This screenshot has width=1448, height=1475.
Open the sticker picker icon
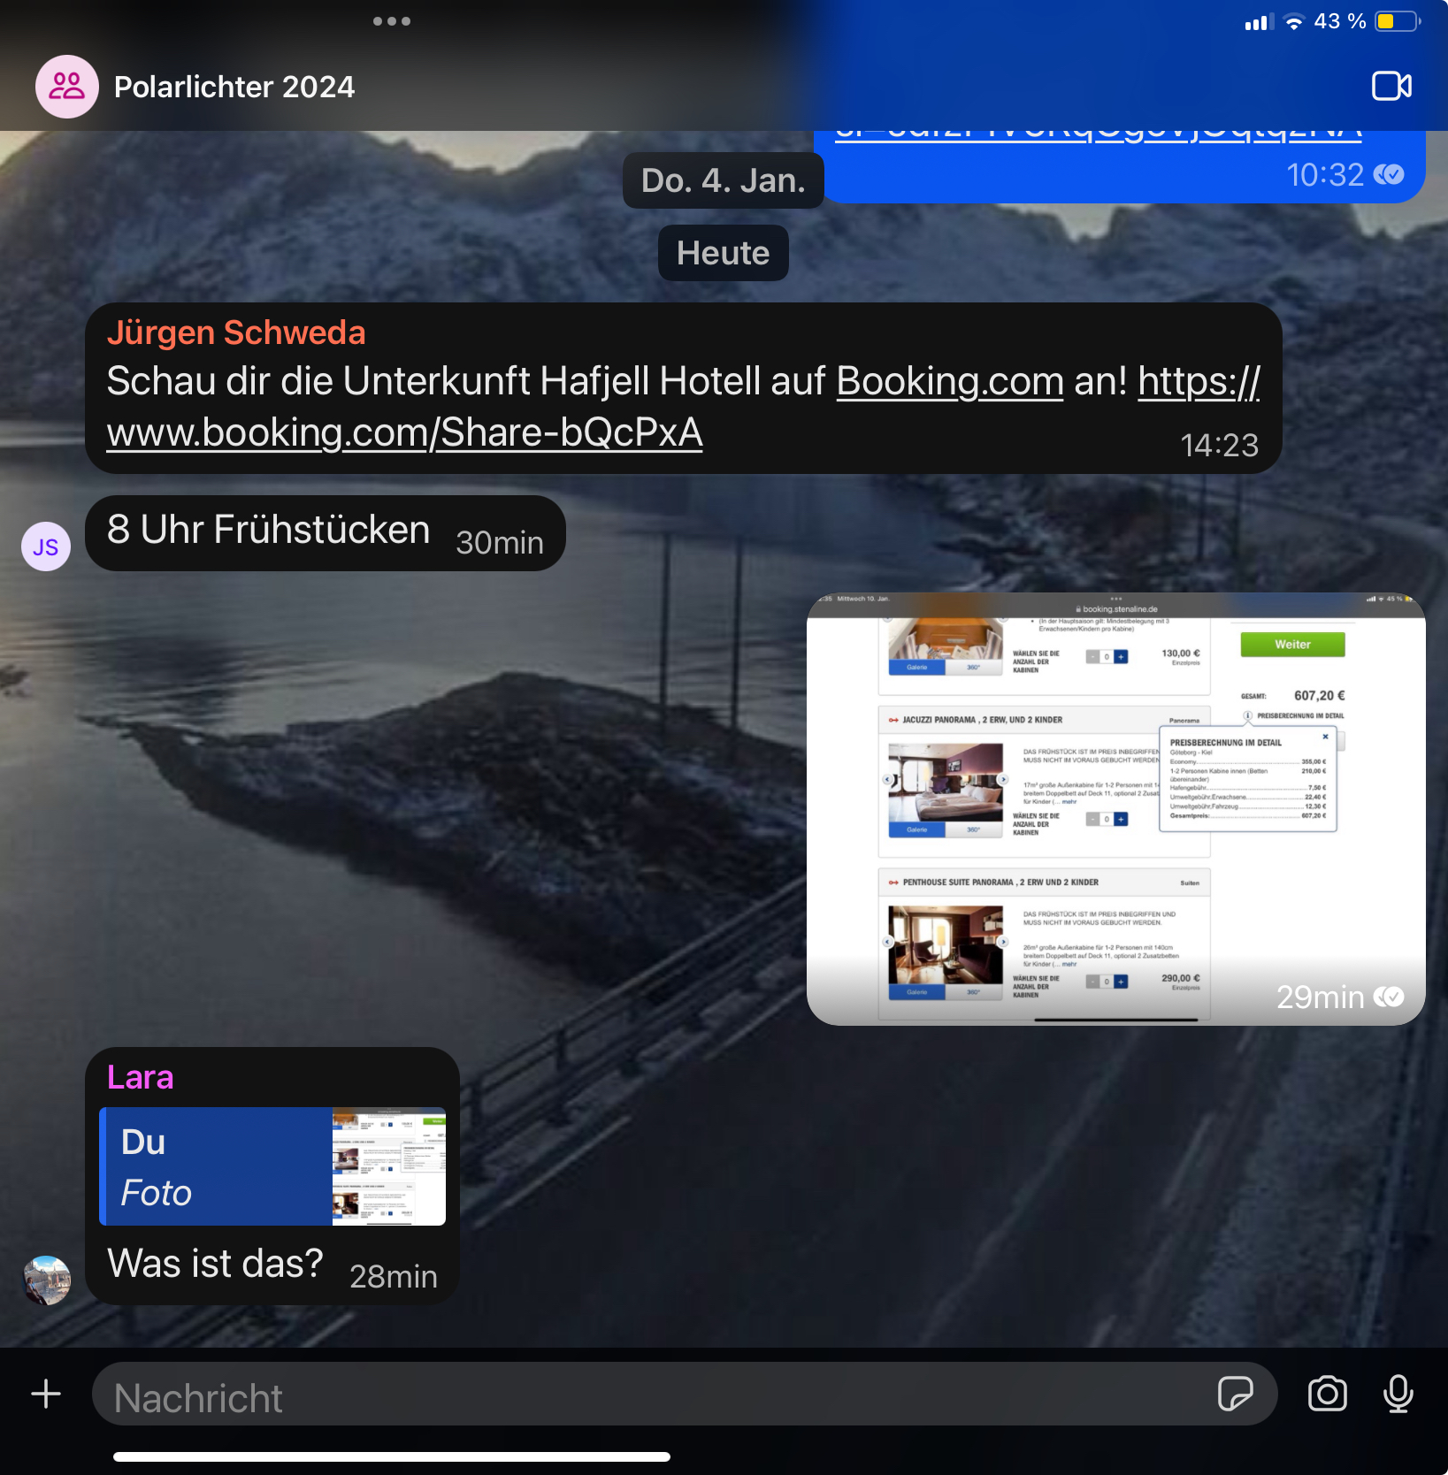click(1235, 1395)
